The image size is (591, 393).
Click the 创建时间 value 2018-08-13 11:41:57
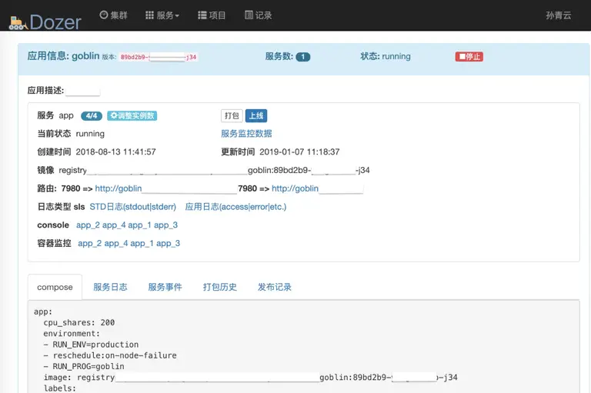point(115,152)
